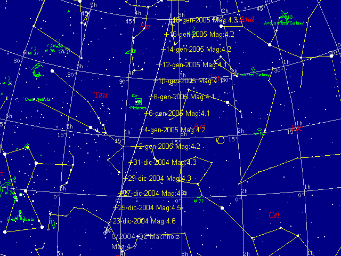Click the comet C/2004 Q2 Machholz symbol
This screenshot has width=341, height=256.
click(x=105, y=232)
